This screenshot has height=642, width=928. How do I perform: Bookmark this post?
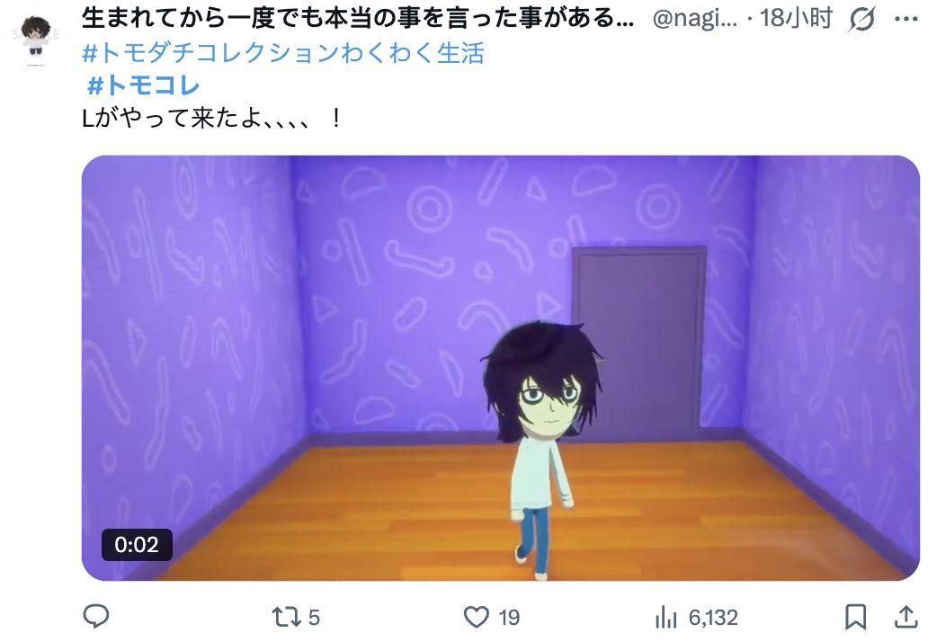click(856, 617)
